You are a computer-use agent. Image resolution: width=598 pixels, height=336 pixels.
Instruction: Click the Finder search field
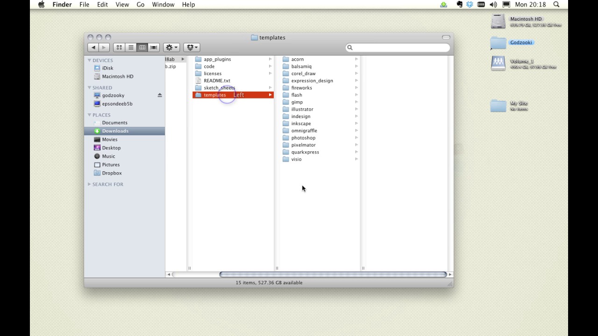coord(398,47)
